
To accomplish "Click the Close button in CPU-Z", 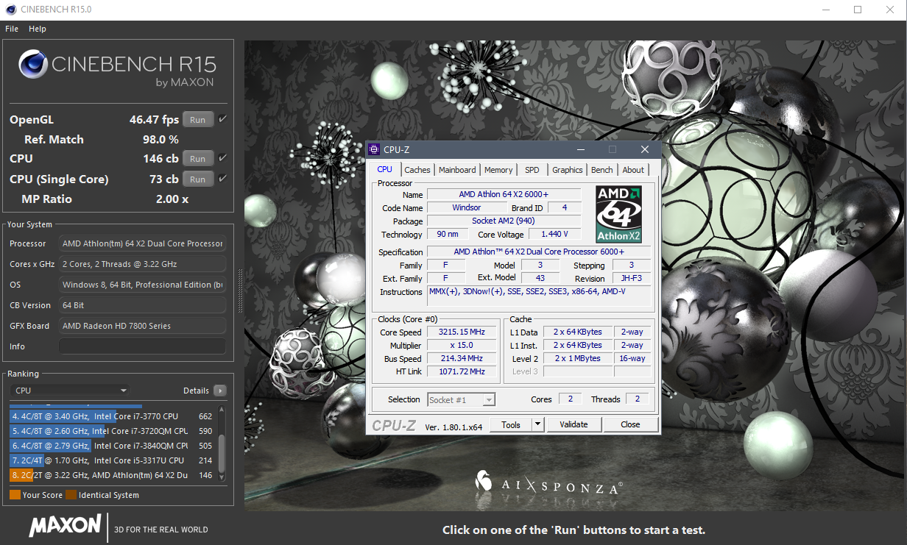I will point(630,424).
